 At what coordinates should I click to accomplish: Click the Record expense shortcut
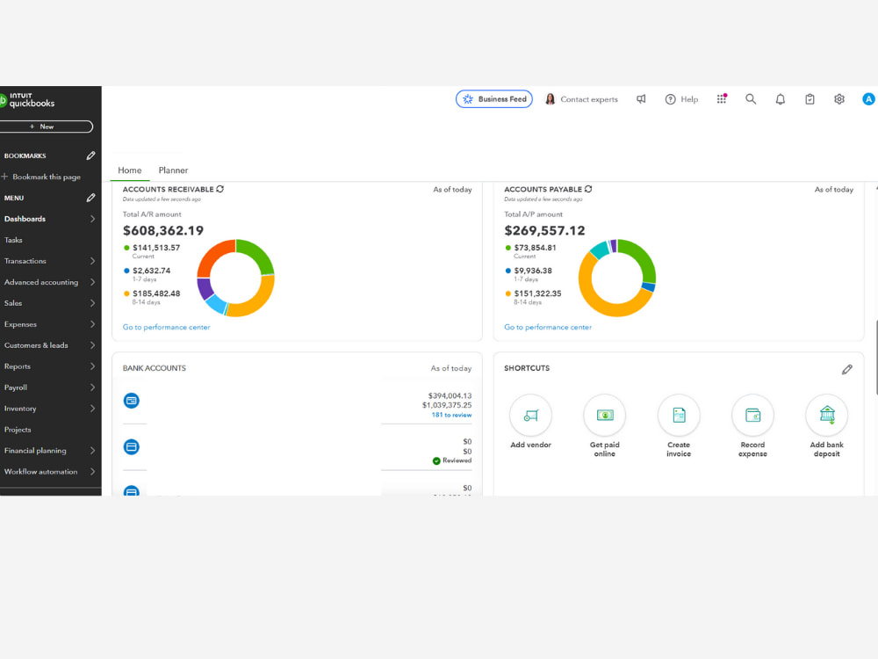pyautogui.click(x=752, y=426)
